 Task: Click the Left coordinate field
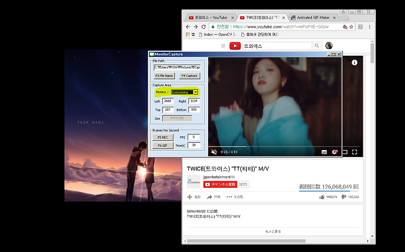pos(168,101)
